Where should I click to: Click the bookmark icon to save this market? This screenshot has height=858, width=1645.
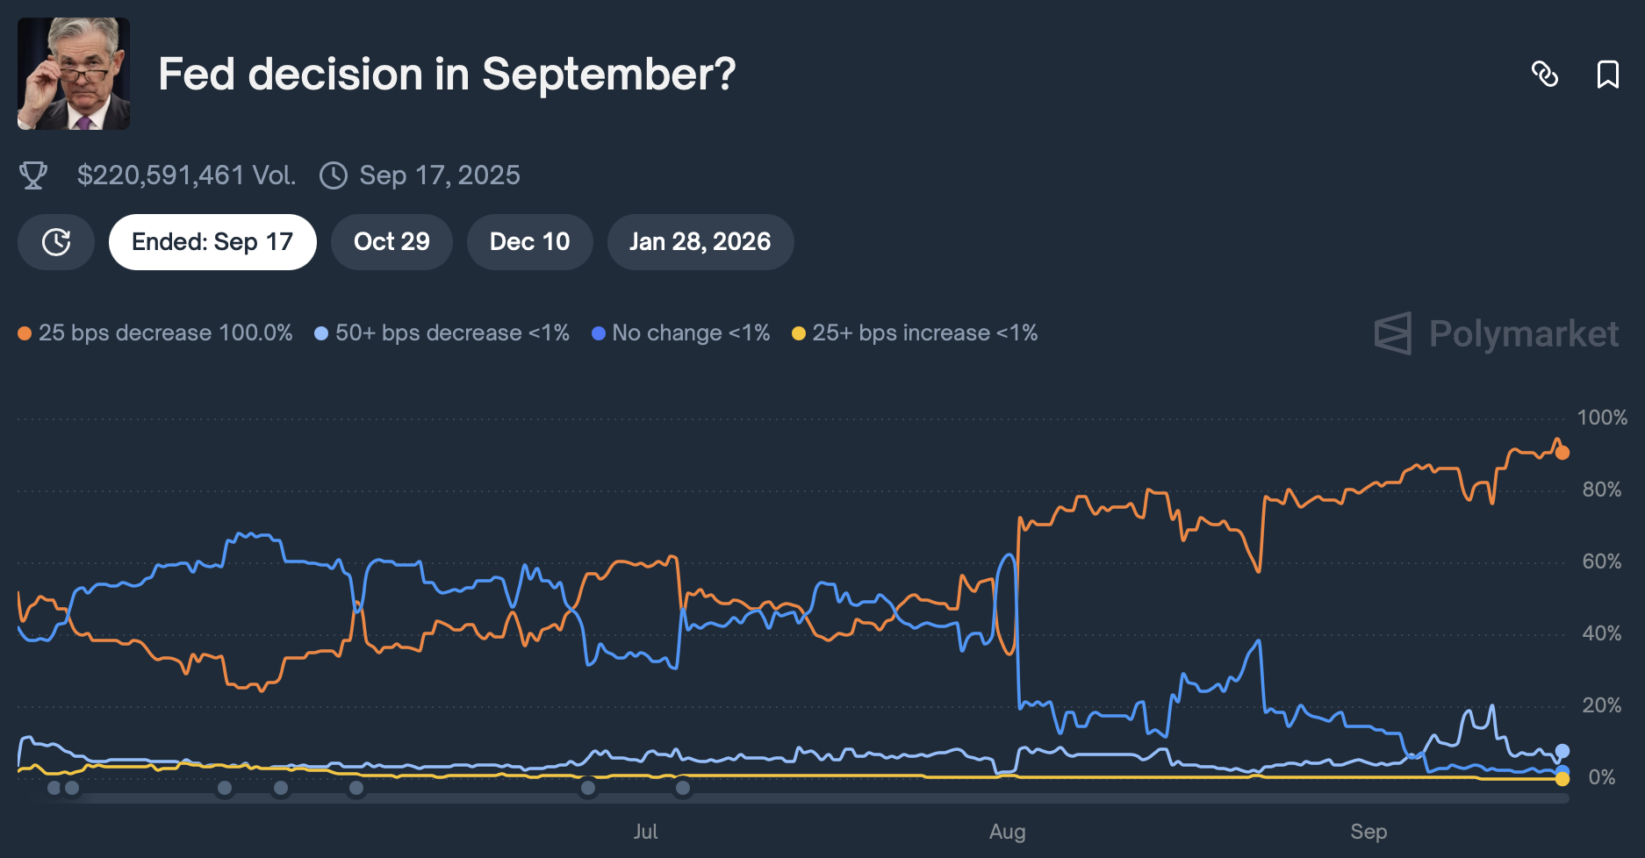1609,75
